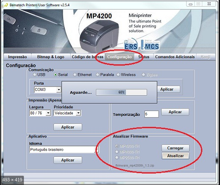This screenshot has width=220, height=185.
Task: Switch to Bitmap & Logo tab
Action: pyautogui.click(x=50, y=57)
